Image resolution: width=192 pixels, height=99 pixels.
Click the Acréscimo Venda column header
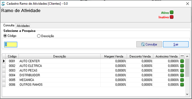pyautogui.click(x=166, y=56)
